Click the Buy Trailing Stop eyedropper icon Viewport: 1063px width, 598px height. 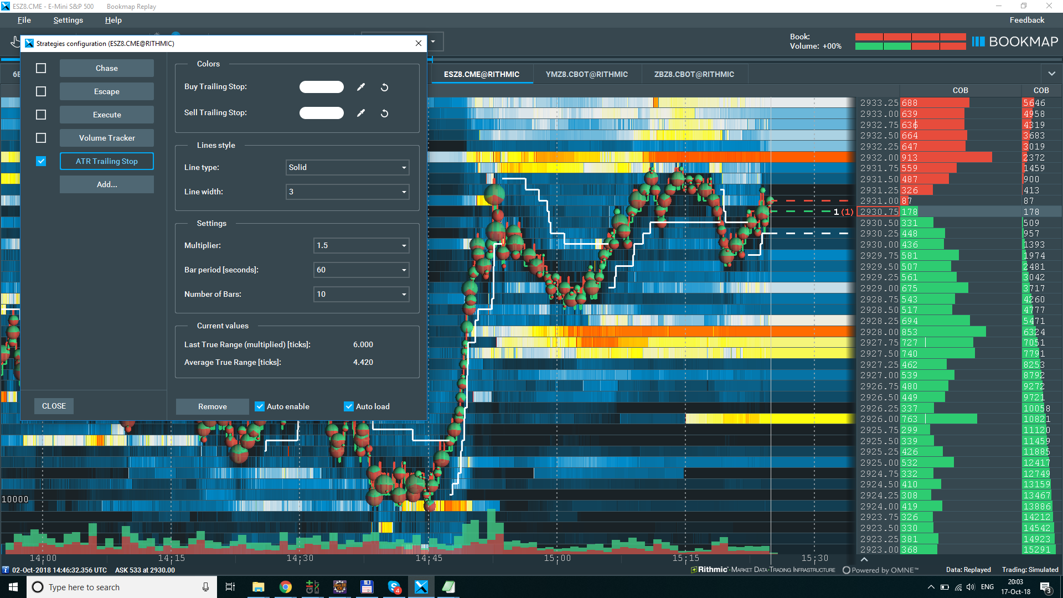click(361, 87)
